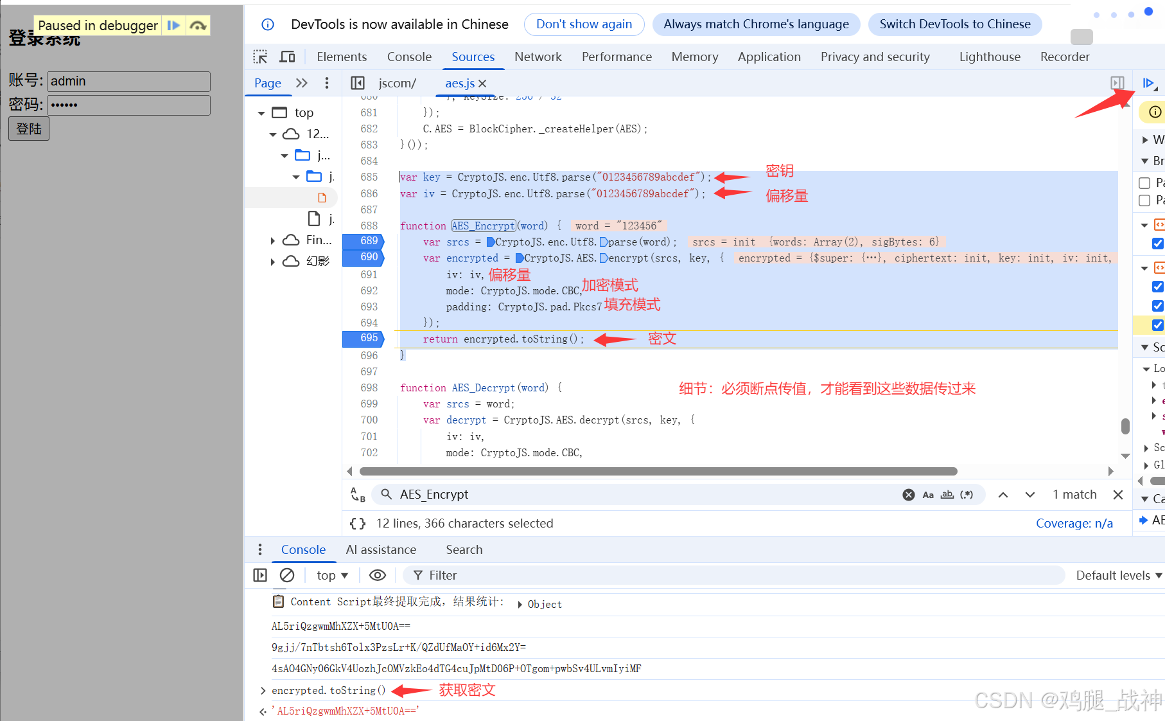Expand the logged Object in console

pos(520,604)
